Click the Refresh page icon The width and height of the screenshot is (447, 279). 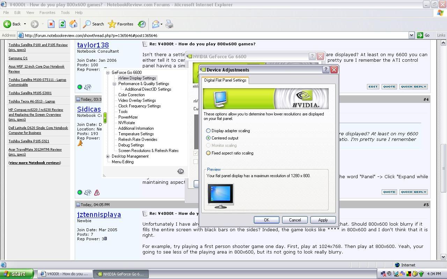pos(62,24)
